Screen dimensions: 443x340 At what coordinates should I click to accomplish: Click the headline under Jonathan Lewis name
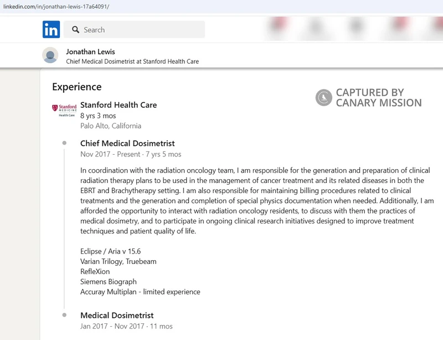[132, 62]
